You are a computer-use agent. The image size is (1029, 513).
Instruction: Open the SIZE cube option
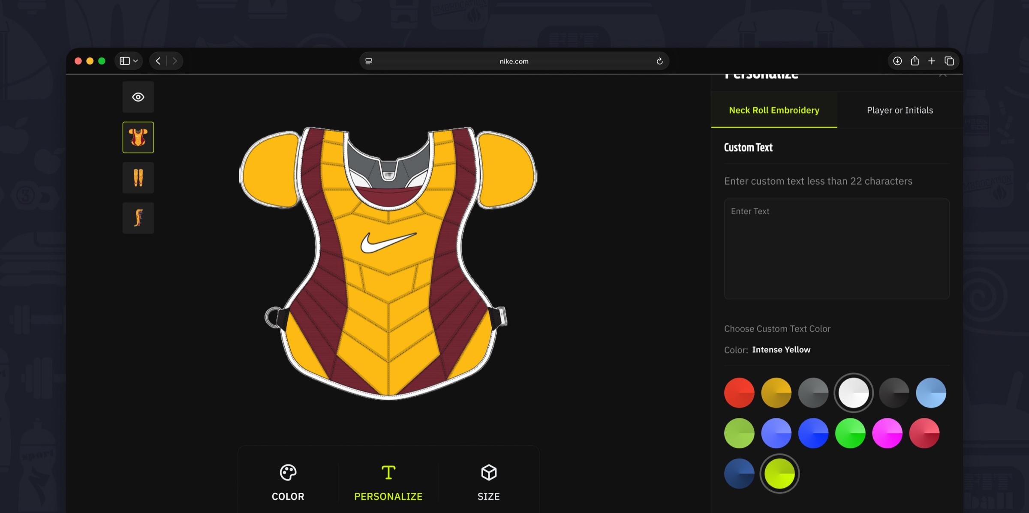pyautogui.click(x=489, y=483)
